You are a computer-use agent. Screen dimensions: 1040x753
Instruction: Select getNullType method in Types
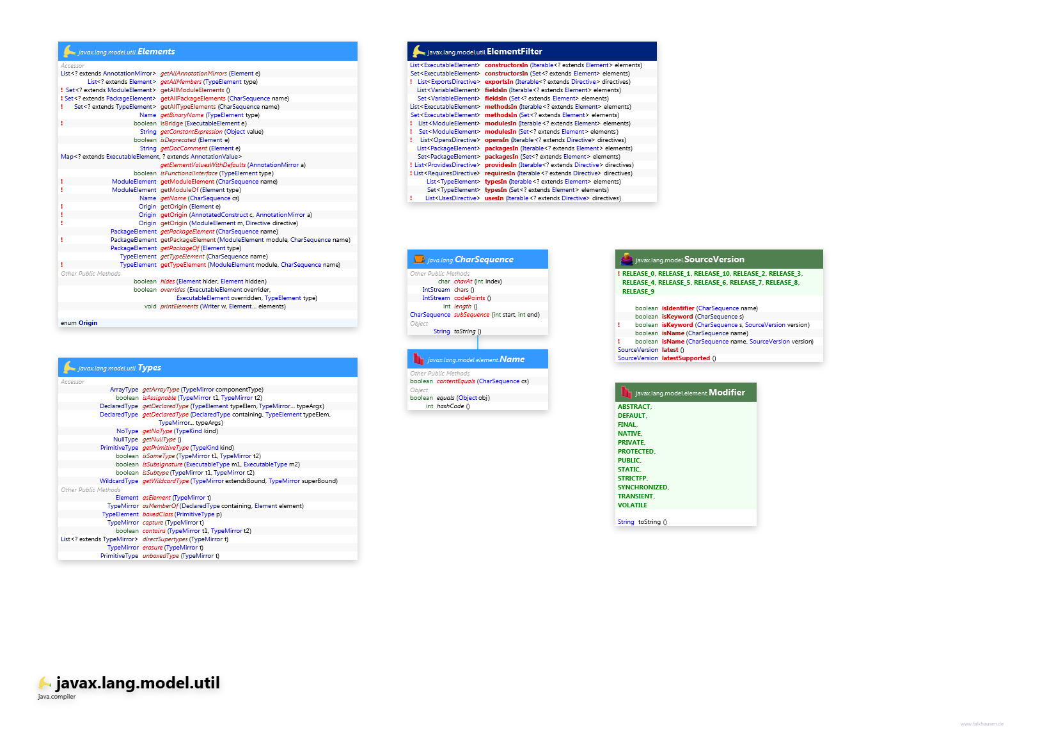pyautogui.click(x=159, y=440)
